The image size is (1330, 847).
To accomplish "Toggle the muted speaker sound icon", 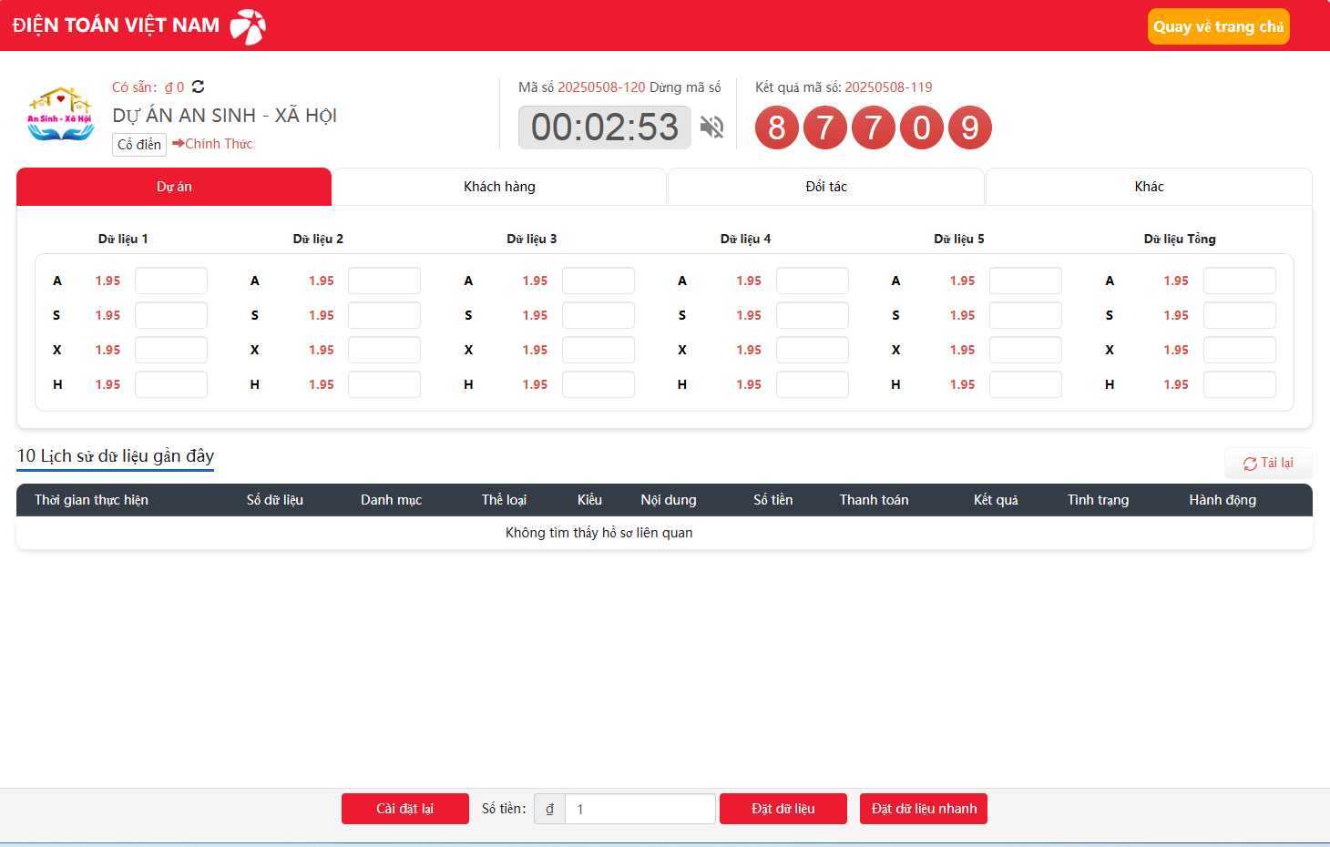I will 711,128.
